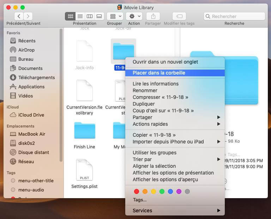271x219 pixels.
Task: Open the Action gear menu
Action: pyautogui.click(x=134, y=16)
